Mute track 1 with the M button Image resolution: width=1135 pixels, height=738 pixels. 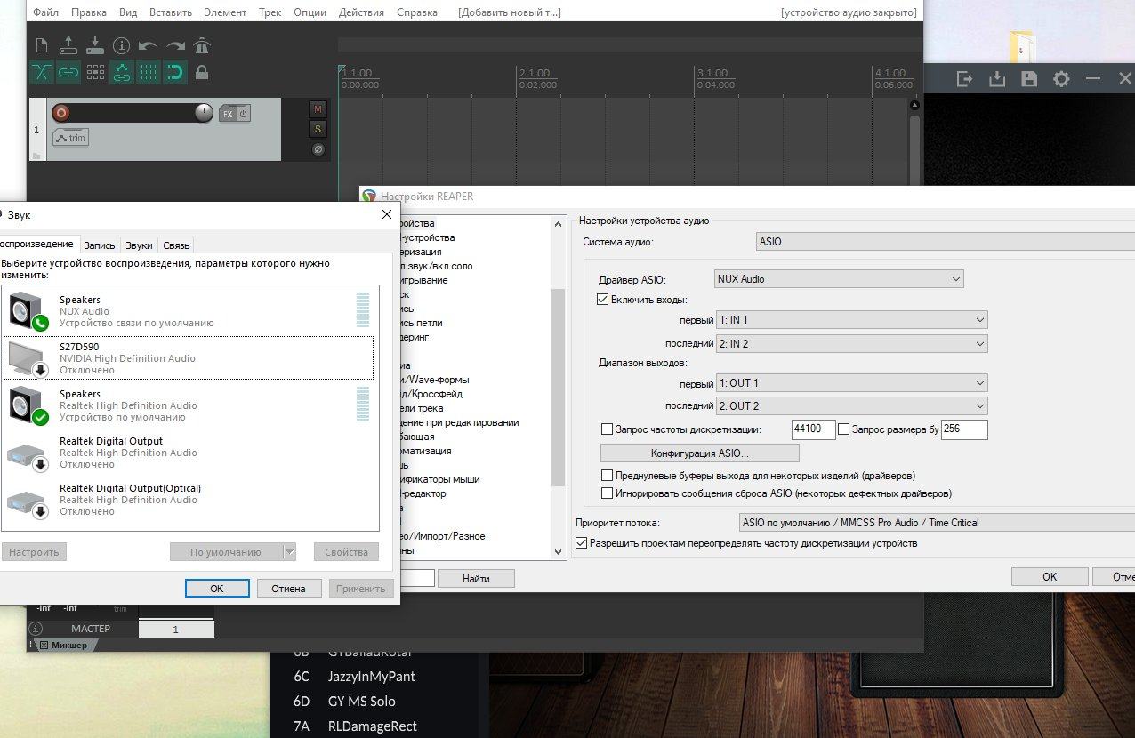coord(318,109)
